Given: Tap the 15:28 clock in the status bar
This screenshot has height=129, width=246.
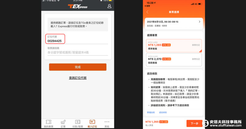Looking at the screenshot, I should click(150, 3).
